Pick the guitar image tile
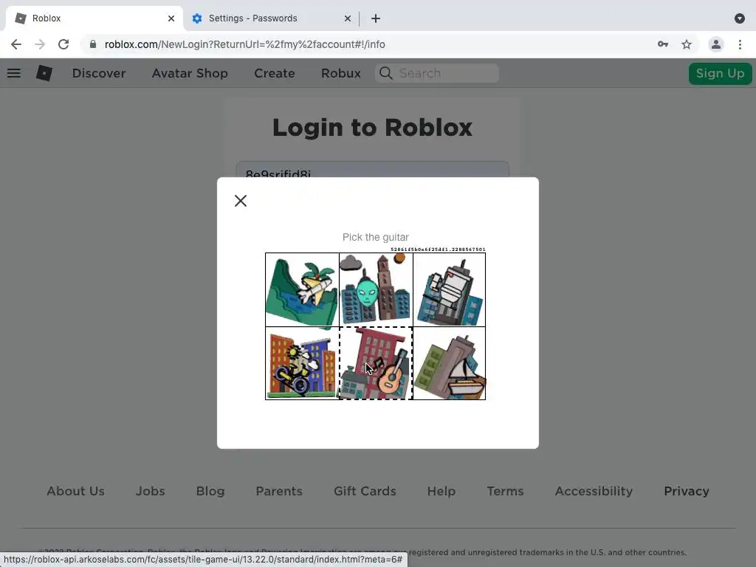756x567 pixels. point(376,363)
